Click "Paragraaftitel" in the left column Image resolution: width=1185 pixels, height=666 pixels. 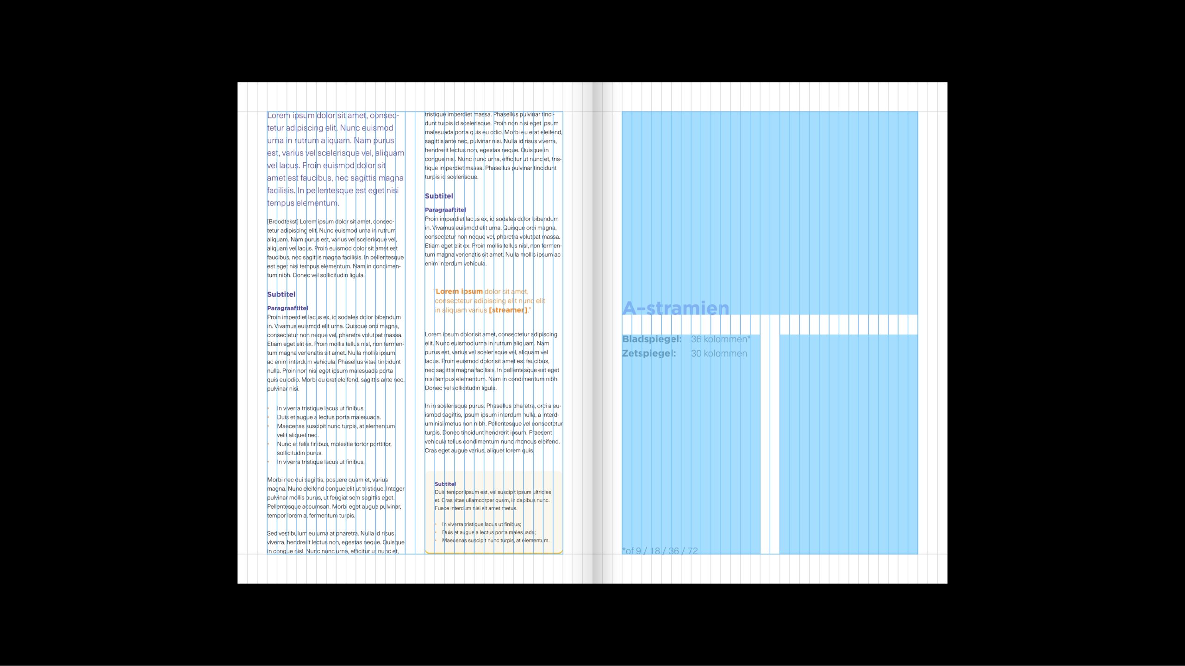coord(287,308)
